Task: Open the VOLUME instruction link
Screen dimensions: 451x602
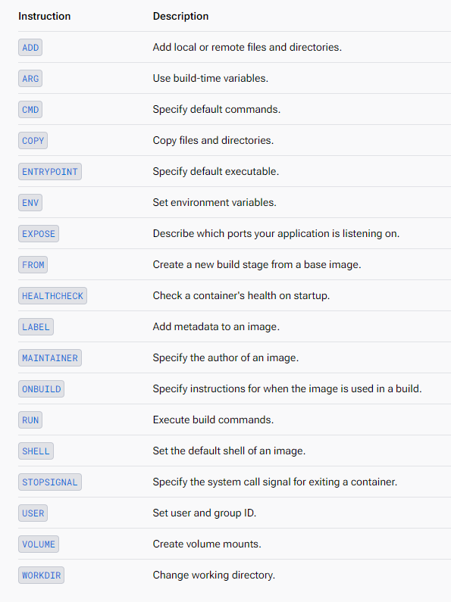Action: (x=39, y=544)
